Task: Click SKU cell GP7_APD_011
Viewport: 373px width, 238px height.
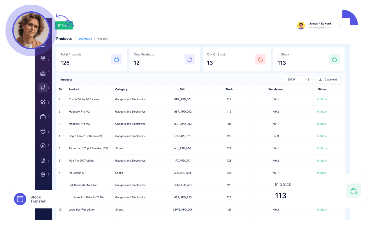Action: [182, 136]
